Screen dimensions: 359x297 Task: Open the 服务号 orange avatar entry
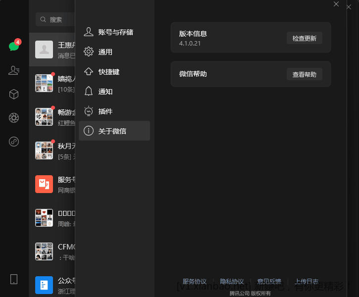point(52,184)
